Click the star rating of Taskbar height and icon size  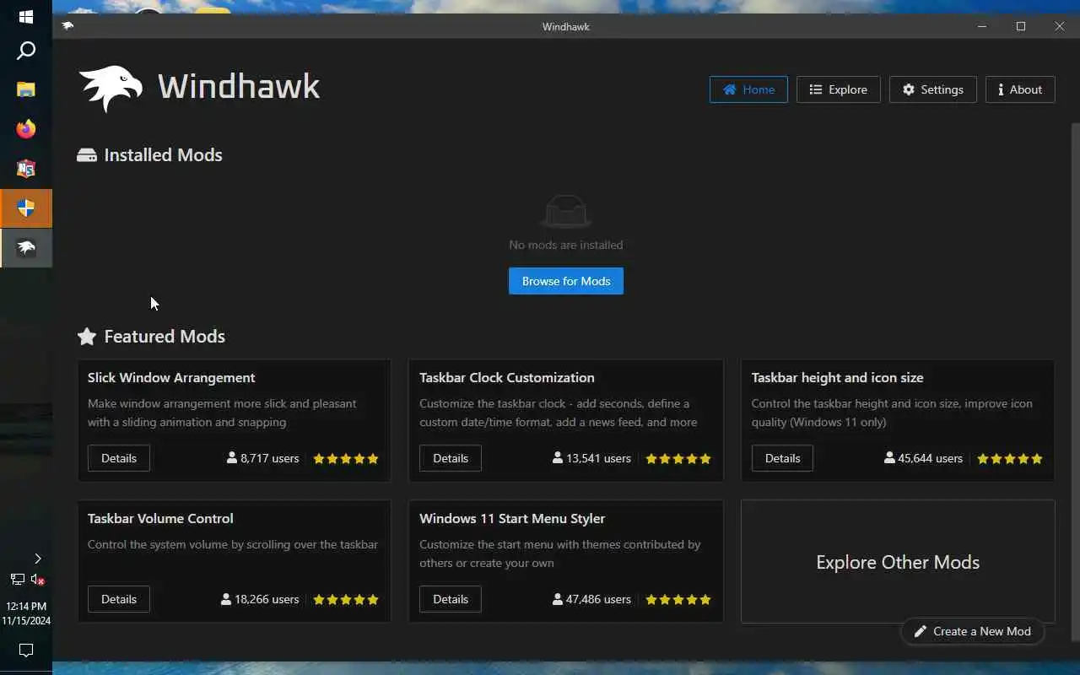1010,459
